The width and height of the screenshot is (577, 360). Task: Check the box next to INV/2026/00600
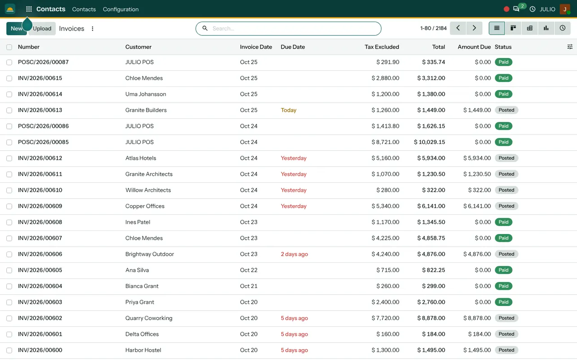coord(9,351)
